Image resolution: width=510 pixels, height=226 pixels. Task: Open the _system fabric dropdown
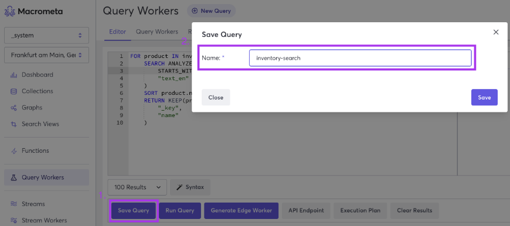tap(46, 35)
